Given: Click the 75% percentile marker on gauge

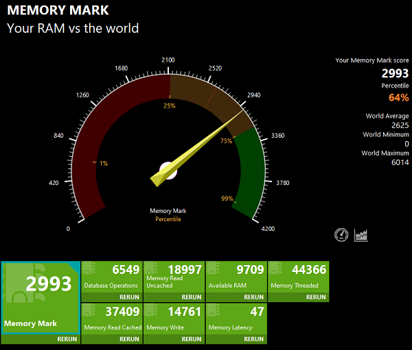Looking at the screenshot, I should 226,141.
